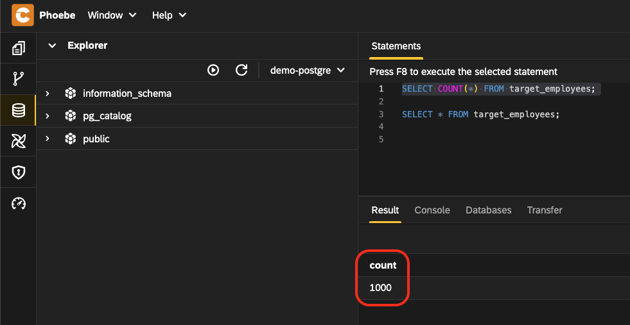Switch to the Console tab
This screenshot has width=630, height=325.
432,210
